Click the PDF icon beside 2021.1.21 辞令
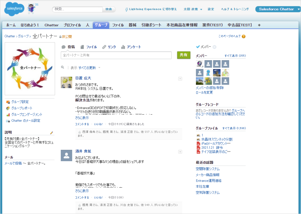This screenshot has height=214, width=301. coord(198,148)
